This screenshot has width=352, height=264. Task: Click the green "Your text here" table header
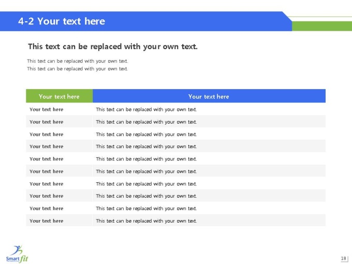(x=59, y=96)
